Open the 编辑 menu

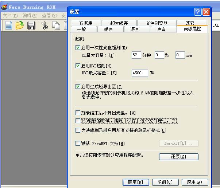coord(30,16)
